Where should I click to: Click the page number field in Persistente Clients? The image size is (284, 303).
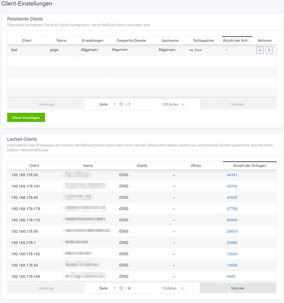pos(117,104)
